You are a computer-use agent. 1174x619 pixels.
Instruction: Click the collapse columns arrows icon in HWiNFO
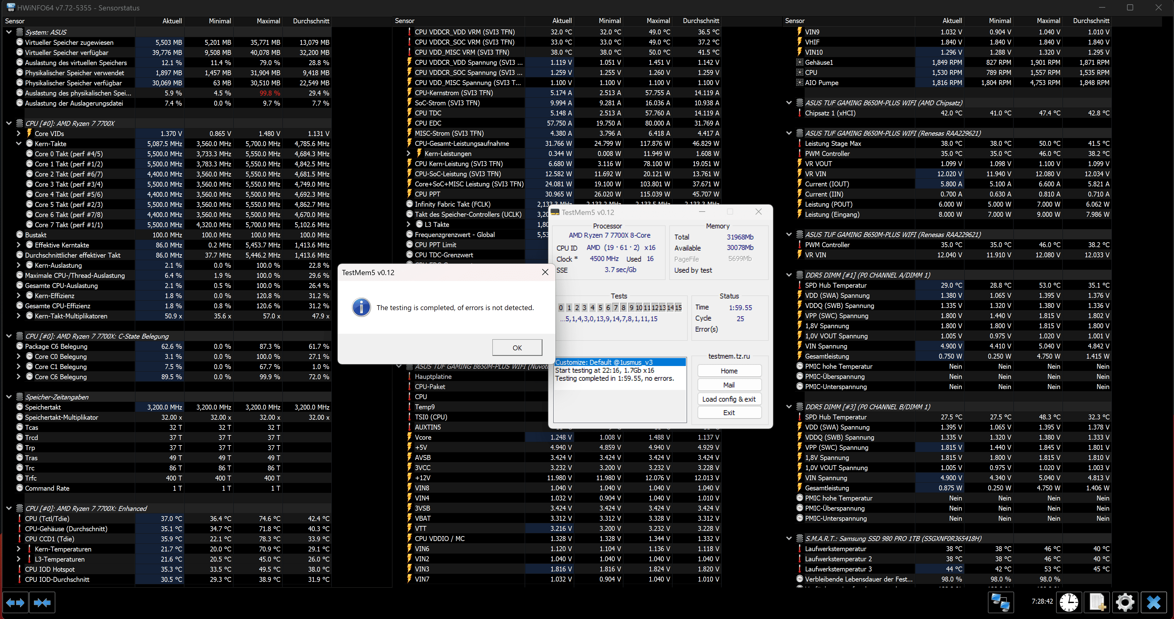[x=42, y=603]
